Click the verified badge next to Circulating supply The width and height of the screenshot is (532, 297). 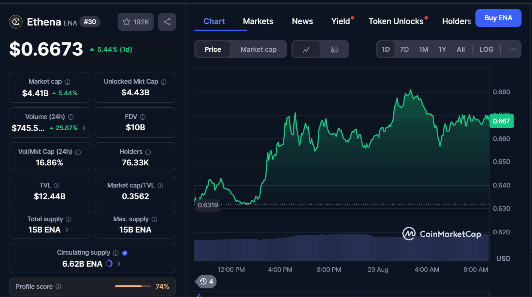pyautogui.click(x=125, y=253)
